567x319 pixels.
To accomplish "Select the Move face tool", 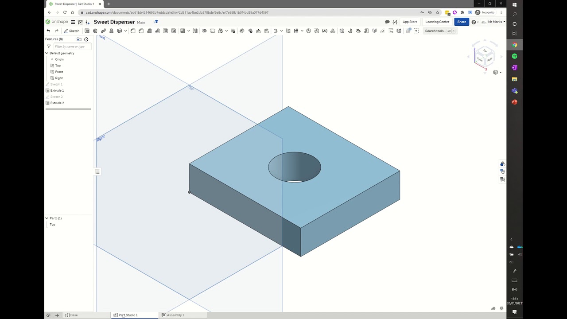I will [258, 31].
